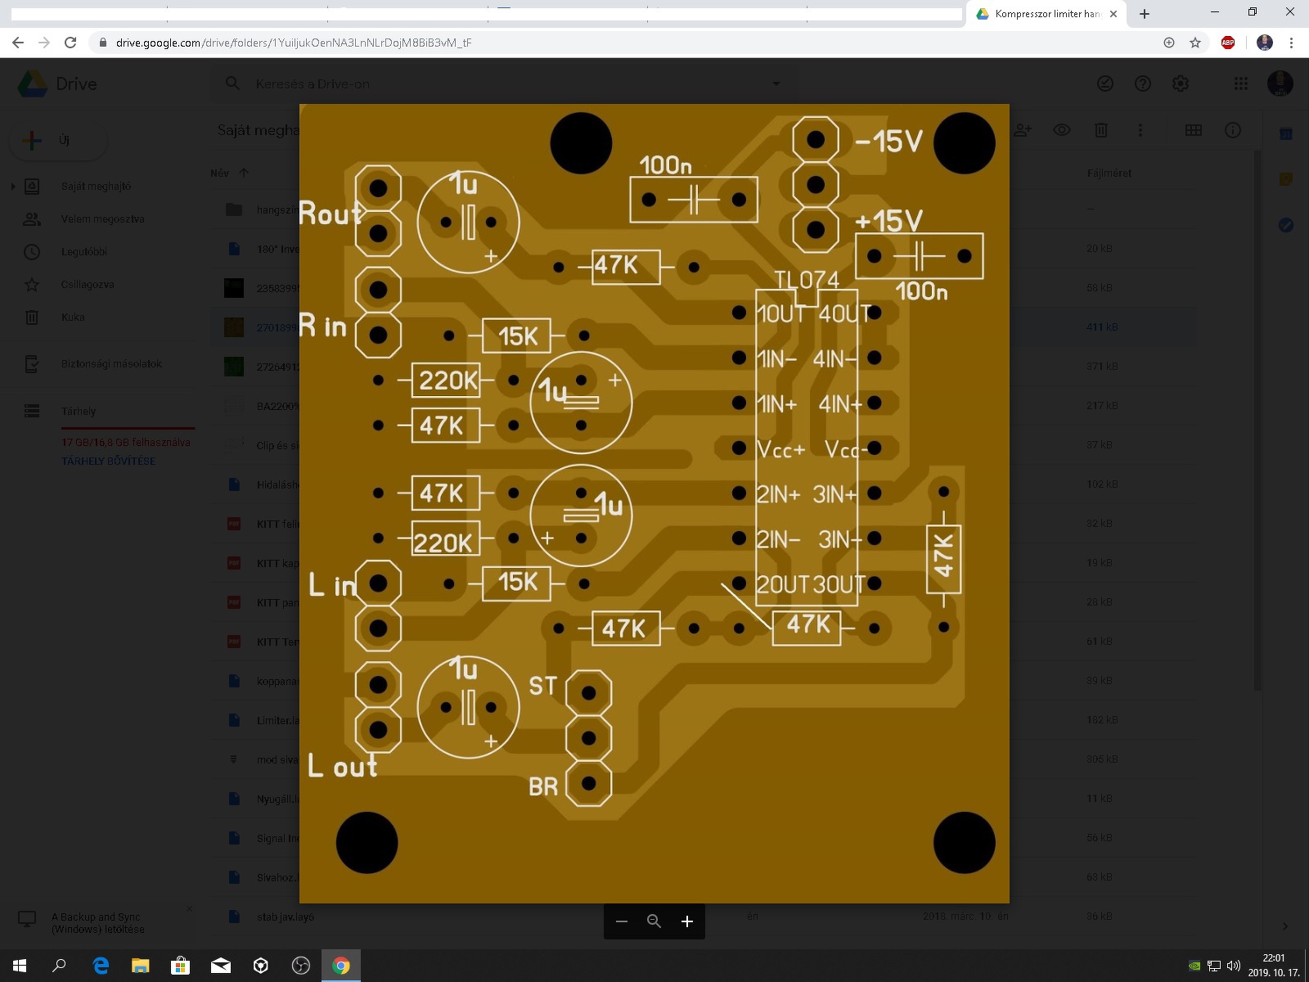Image resolution: width=1309 pixels, height=982 pixels.
Task: Open File Explorer from the taskbar
Action: click(x=141, y=966)
